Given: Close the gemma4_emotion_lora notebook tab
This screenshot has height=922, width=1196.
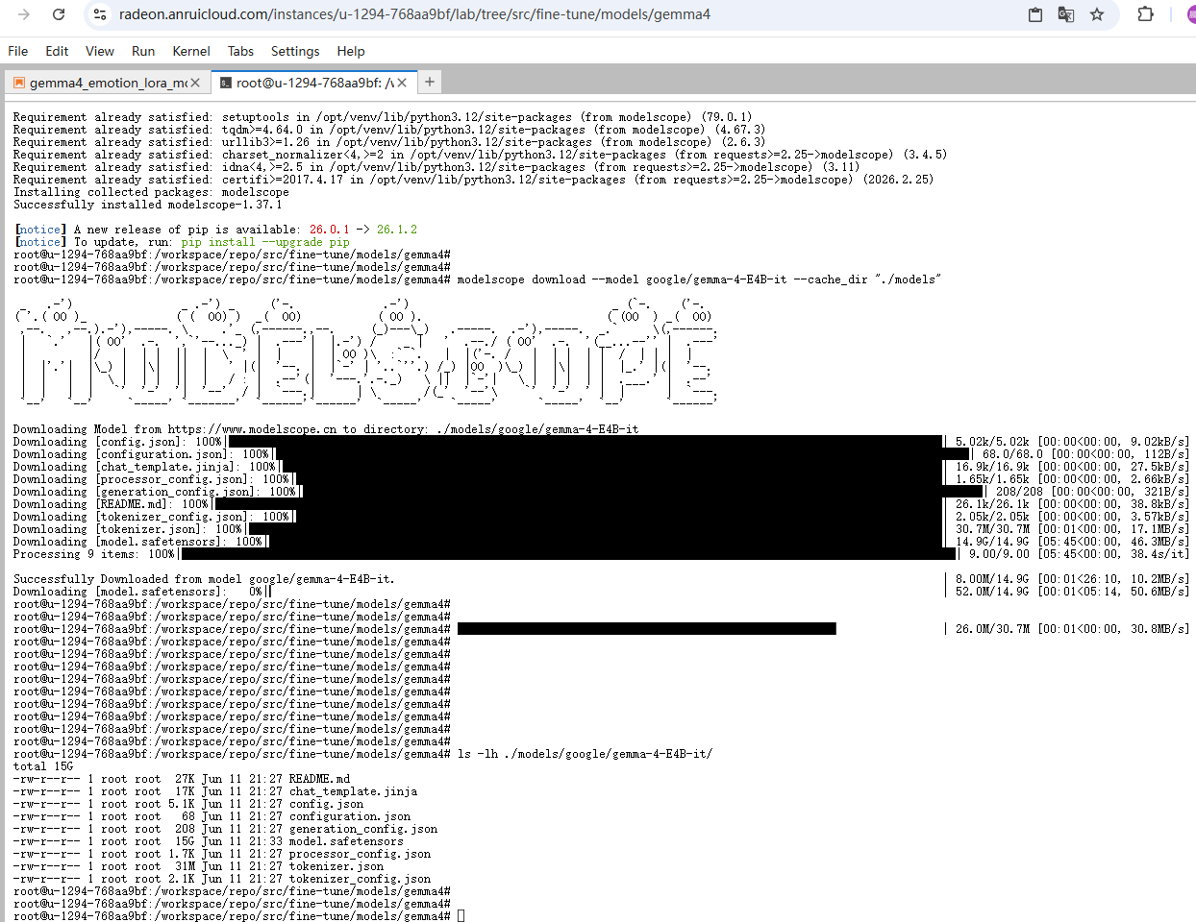Looking at the screenshot, I should 195,83.
